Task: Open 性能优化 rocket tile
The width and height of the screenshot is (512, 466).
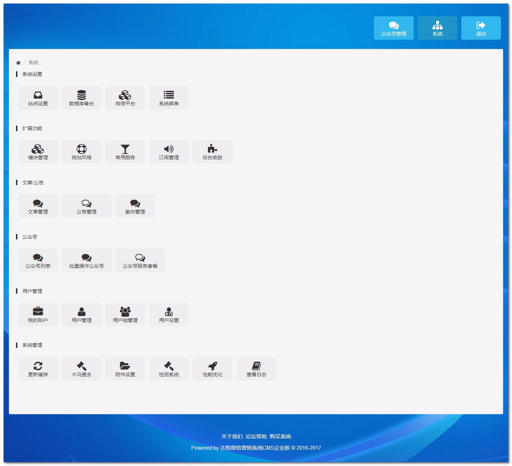Action: (x=213, y=369)
